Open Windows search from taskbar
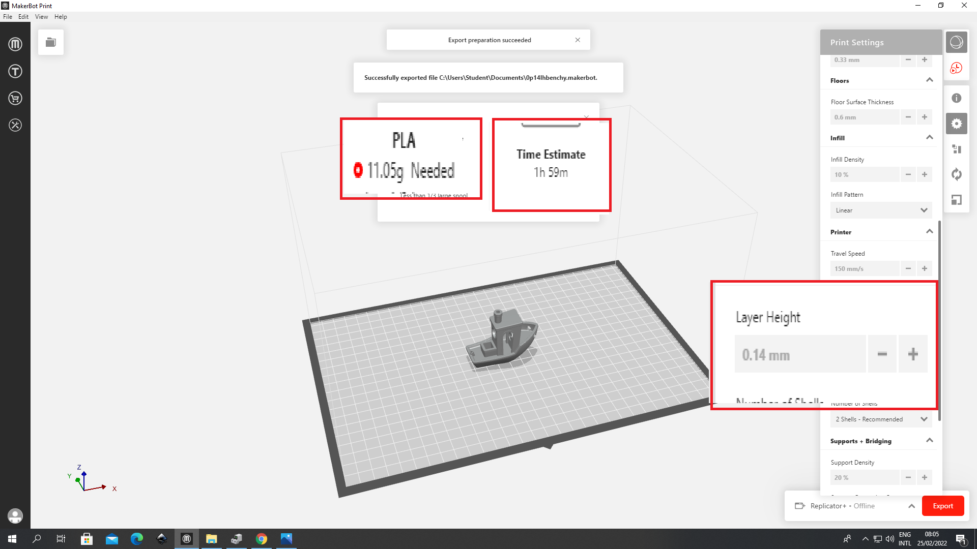The width and height of the screenshot is (977, 549). pyautogui.click(x=37, y=539)
